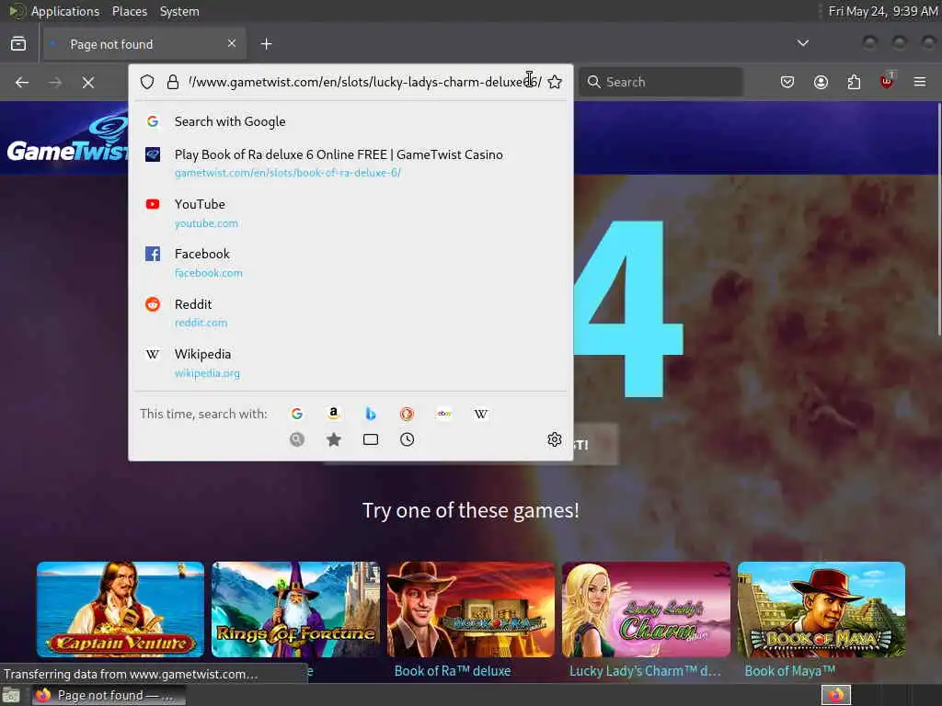This screenshot has width=942, height=706.
Task: Open the Captain Venture game thumbnail
Action: [x=121, y=609]
